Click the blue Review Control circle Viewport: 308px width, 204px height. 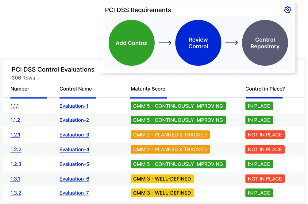pos(198,43)
